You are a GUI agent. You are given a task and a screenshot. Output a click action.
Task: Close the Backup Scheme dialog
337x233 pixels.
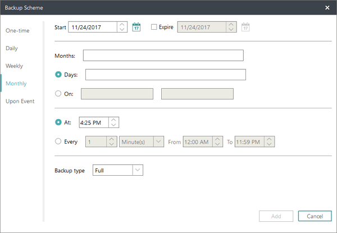click(327, 8)
